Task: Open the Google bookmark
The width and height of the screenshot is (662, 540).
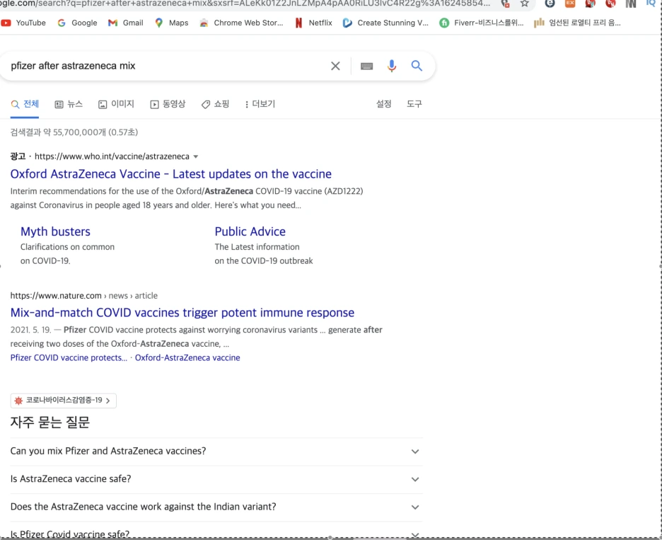Action: click(77, 23)
